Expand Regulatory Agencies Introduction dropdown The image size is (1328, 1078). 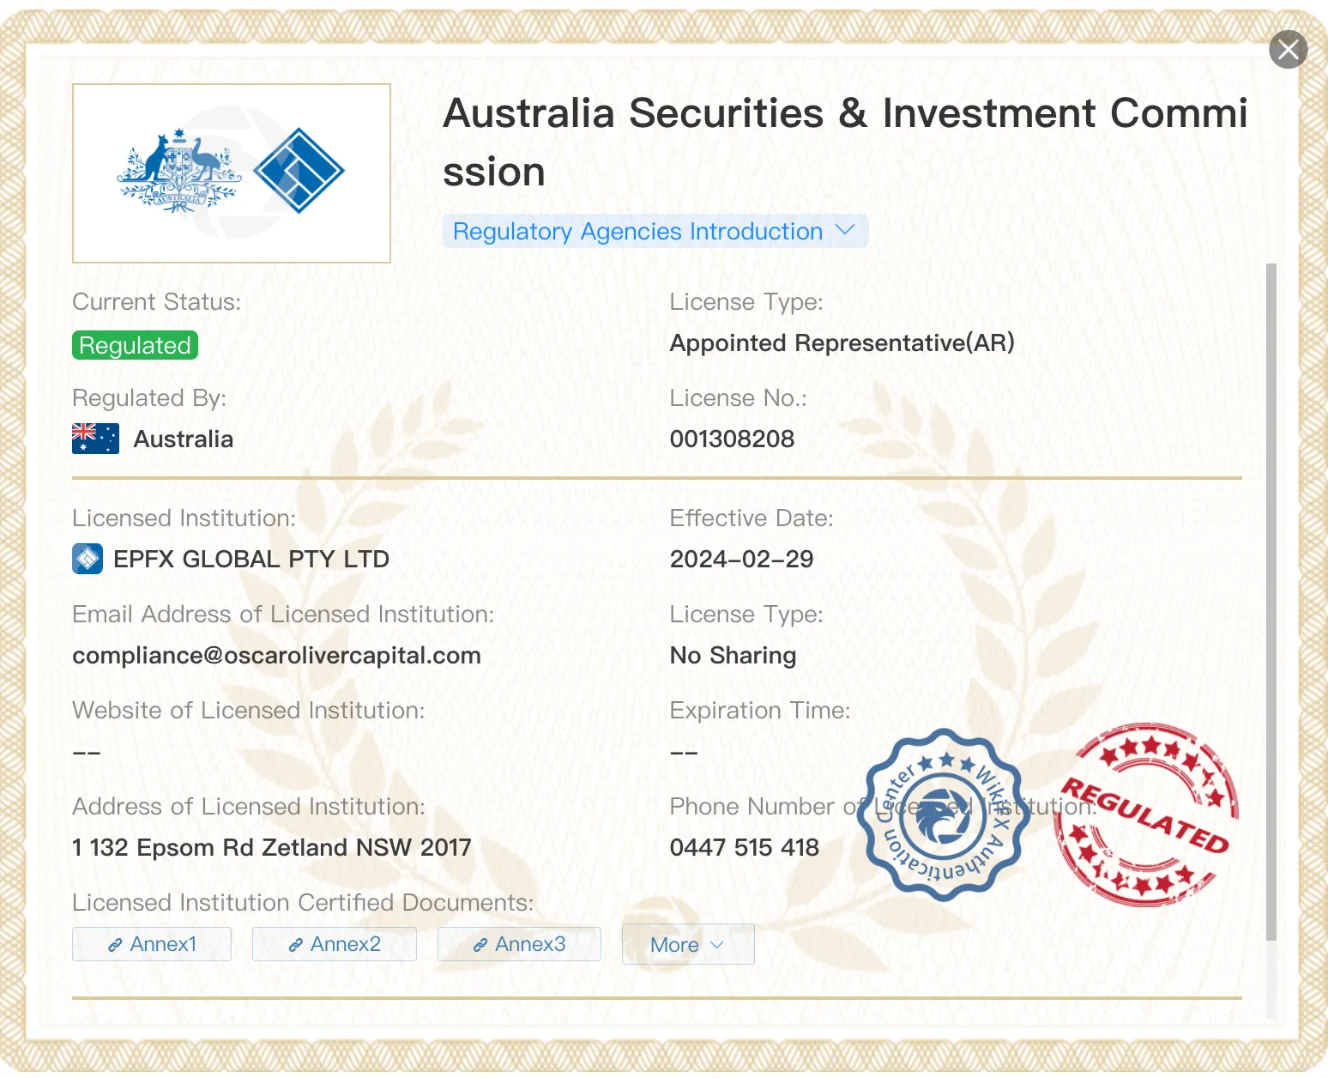pyautogui.click(x=655, y=231)
